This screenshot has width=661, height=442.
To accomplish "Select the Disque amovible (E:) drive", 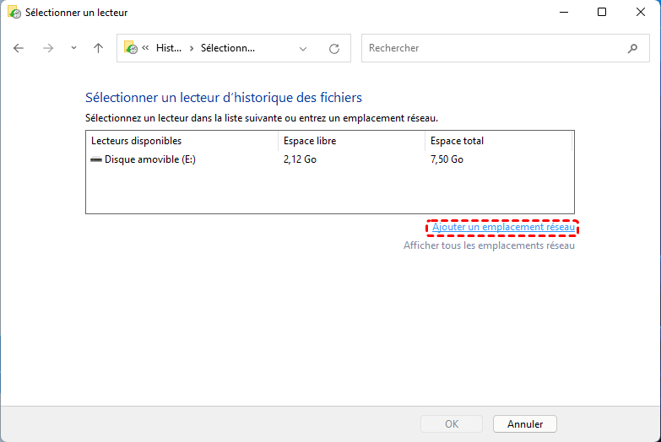I will 149,159.
